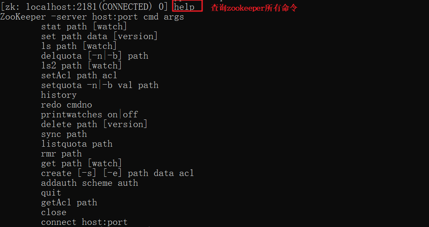
Task: Click the 'redo cmdno' line
Action: (x=67, y=105)
